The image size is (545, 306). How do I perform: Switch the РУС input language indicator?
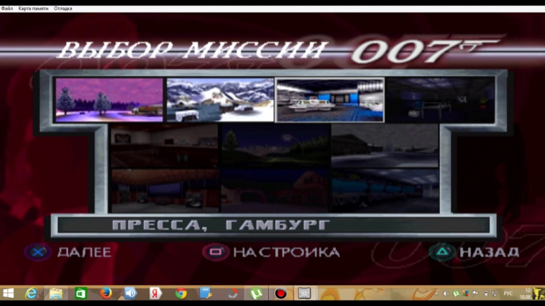508,294
